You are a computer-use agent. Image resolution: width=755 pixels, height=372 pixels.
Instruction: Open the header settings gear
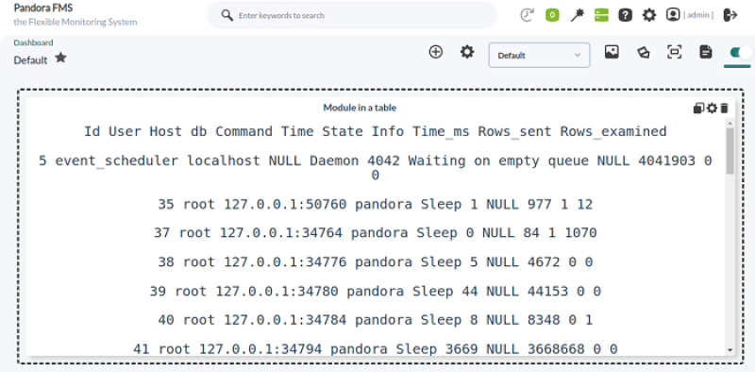coord(649,15)
